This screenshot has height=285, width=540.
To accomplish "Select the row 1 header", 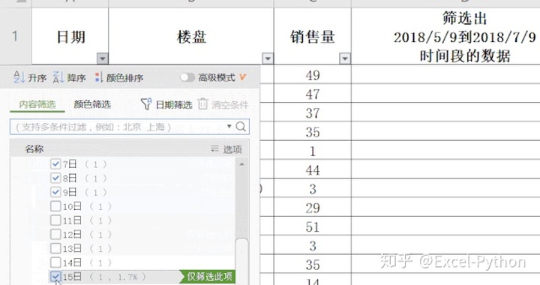I will coord(16,36).
